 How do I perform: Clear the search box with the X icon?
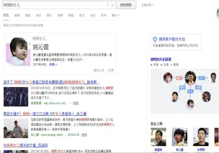click(x=113, y=5)
